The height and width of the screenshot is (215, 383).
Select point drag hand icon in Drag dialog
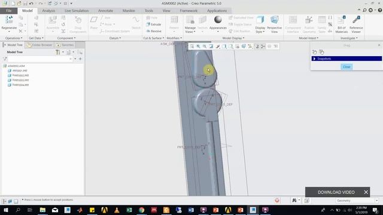point(315,52)
